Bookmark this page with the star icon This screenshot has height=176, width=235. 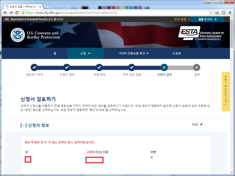(x=211, y=13)
